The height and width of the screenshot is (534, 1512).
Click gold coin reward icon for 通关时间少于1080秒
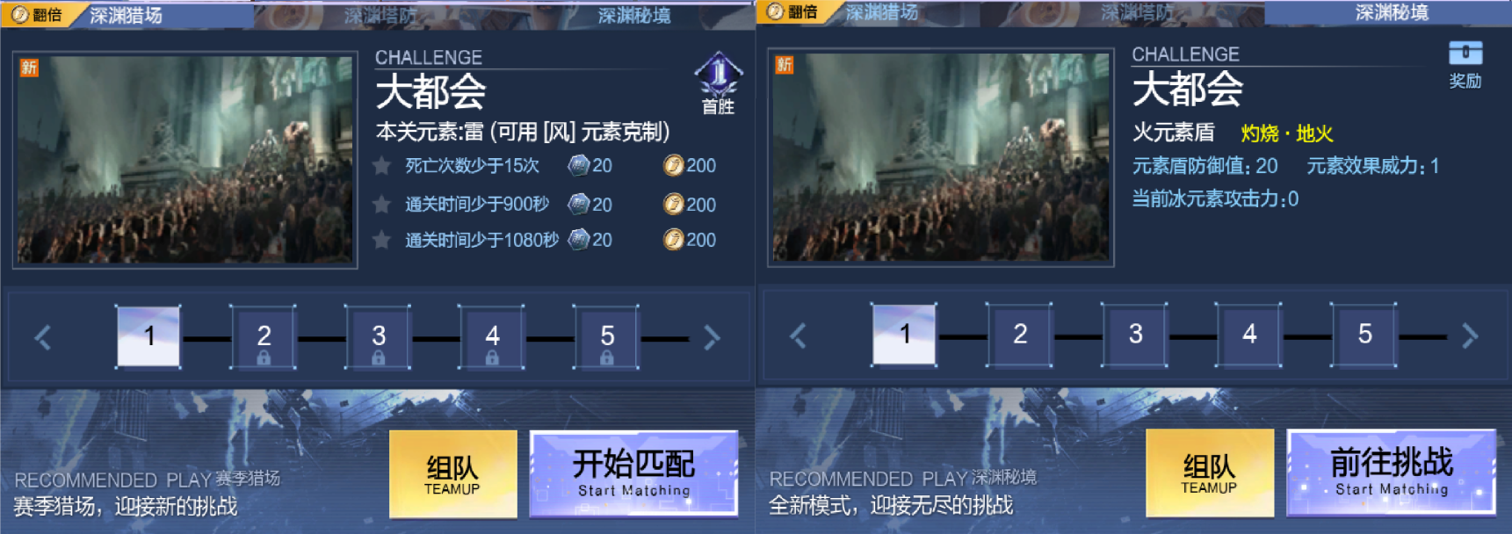[673, 240]
